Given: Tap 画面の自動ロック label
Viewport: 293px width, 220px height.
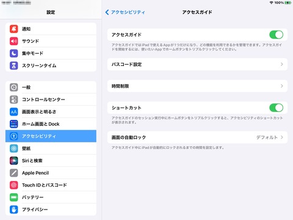Looking at the screenshot, I should (x=129, y=137).
